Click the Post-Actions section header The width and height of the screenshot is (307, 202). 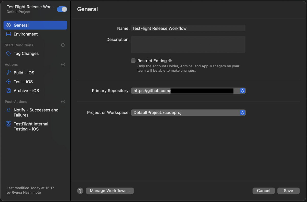coord(16,102)
